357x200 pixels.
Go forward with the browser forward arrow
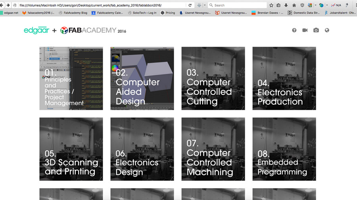(x=8, y=5)
